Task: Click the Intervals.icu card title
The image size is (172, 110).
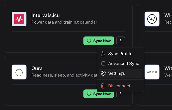Action: click(x=46, y=15)
